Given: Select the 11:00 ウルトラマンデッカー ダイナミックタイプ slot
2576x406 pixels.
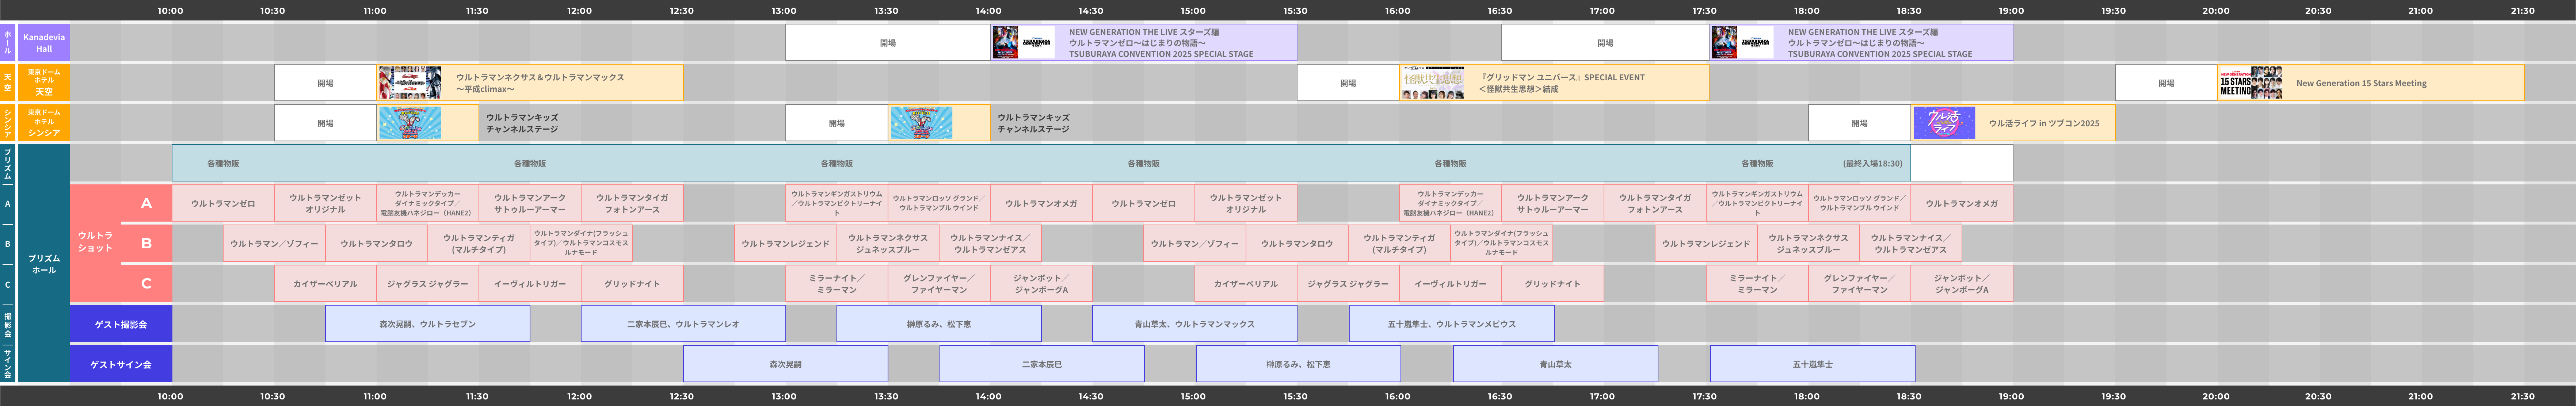Looking at the screenshot, I should (x=428, y=203).
